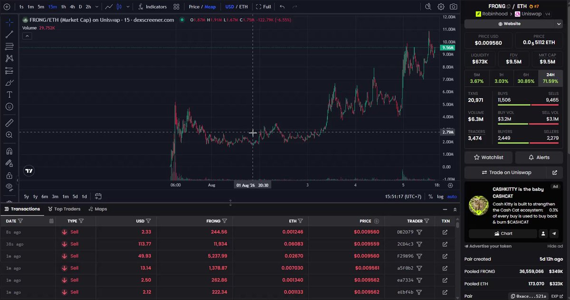
Task: Toggle the log scale
Action: pos(440,197)
